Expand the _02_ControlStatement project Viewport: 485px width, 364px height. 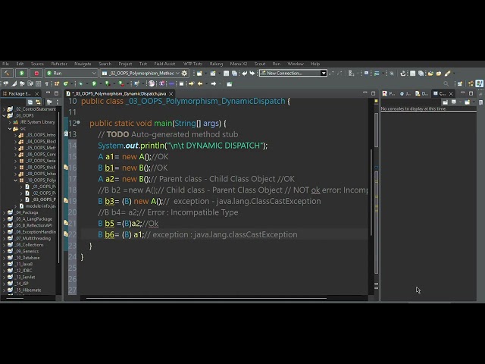[4, 109]
